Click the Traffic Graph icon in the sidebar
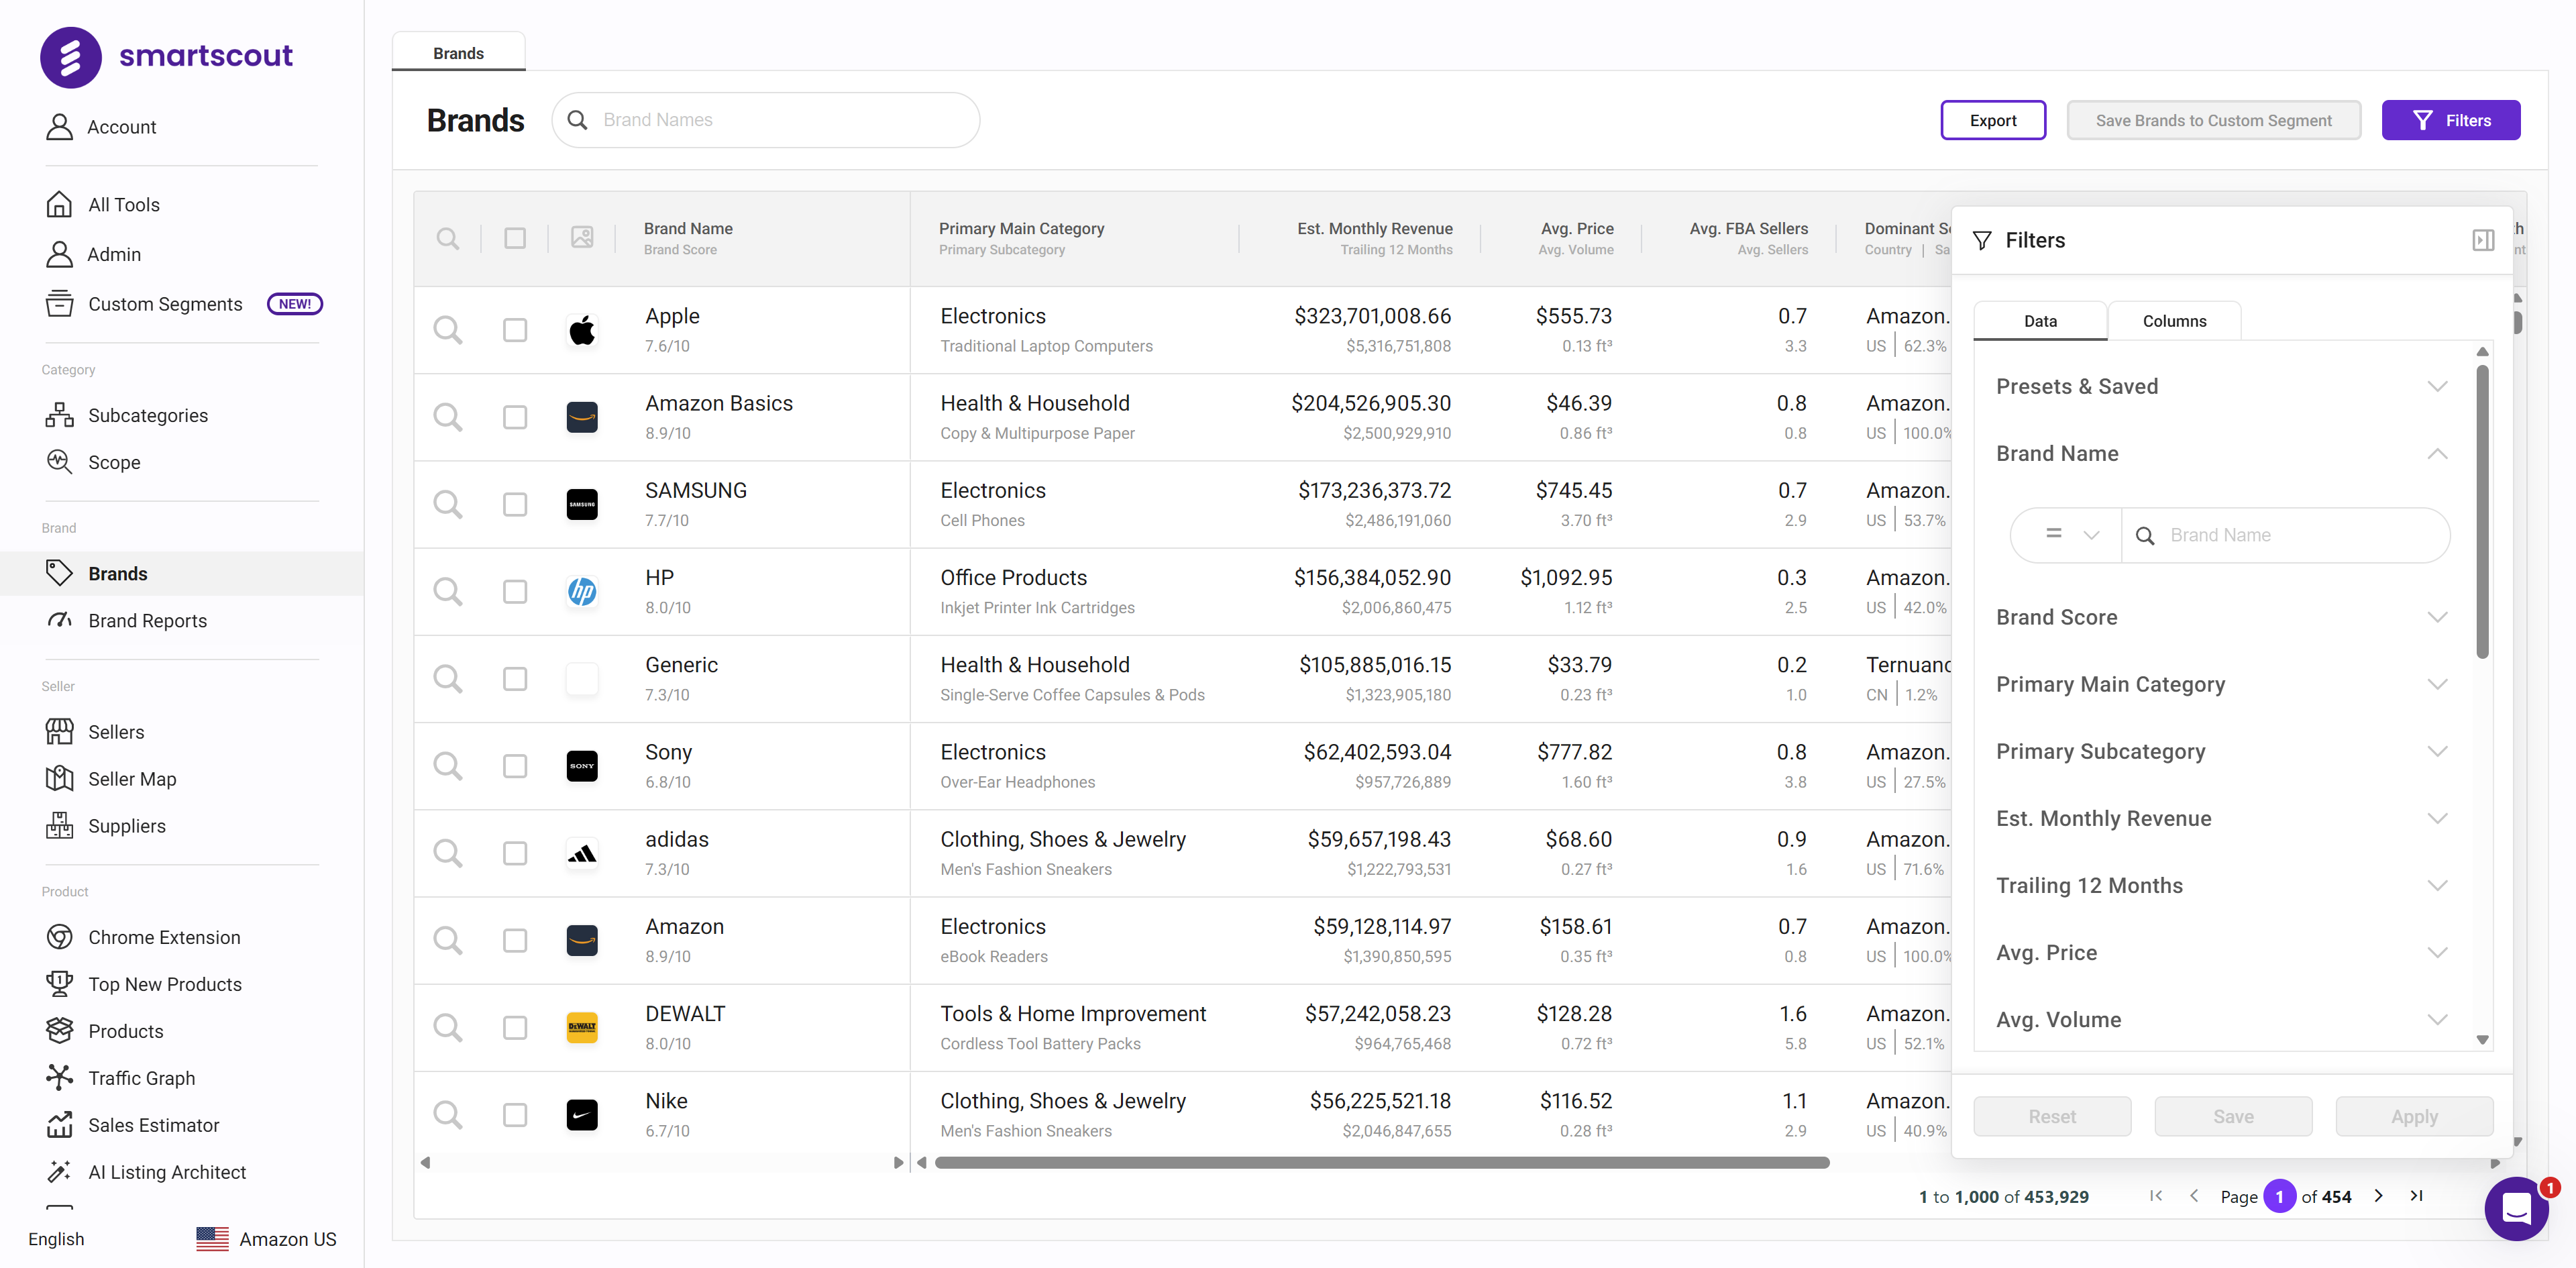This screenshot has width=2576, height=1268. (x=59, y=1077)
